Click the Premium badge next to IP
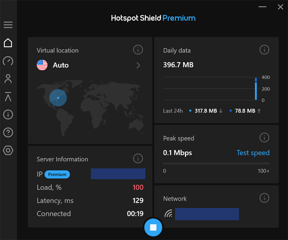The image size is (288, 240). tap(57, 174)
